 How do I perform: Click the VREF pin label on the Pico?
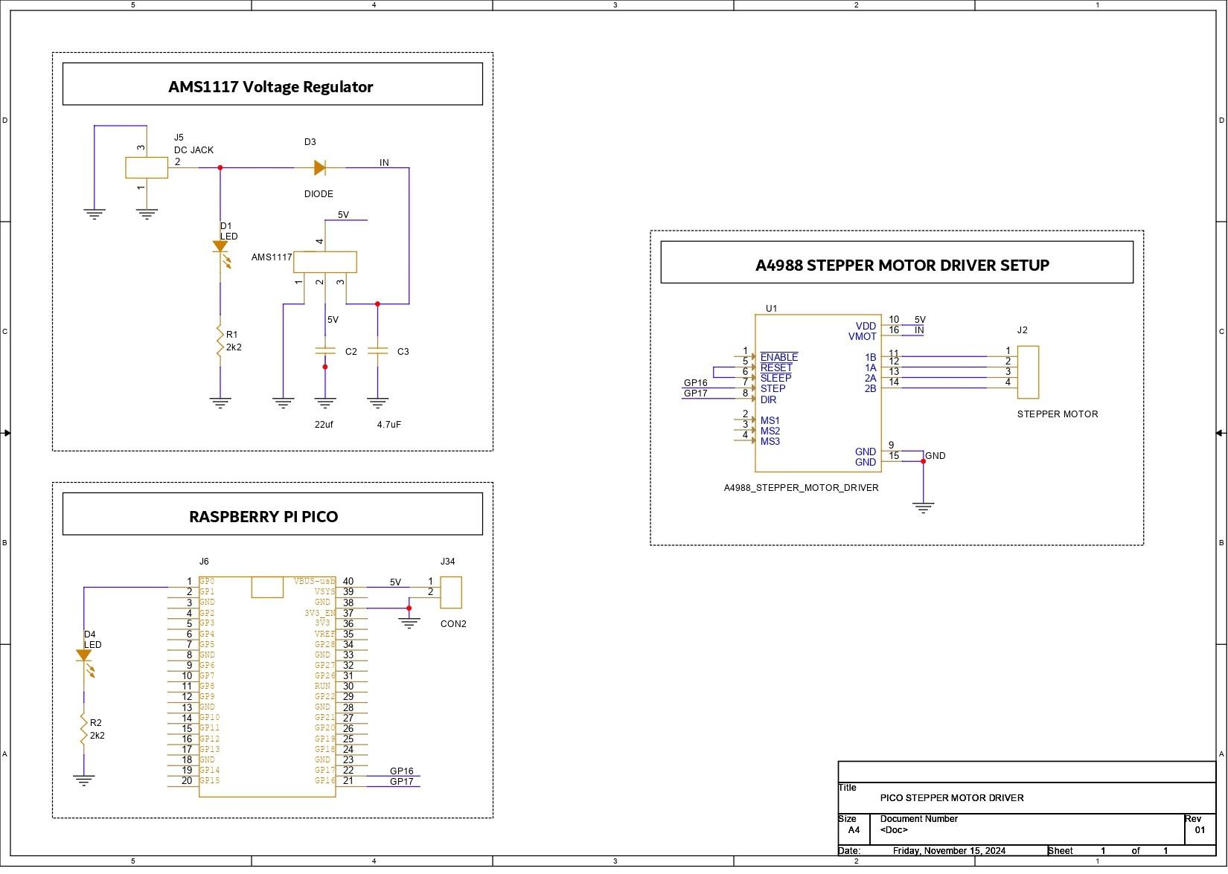pyautogui.click(x=324, y=634)
